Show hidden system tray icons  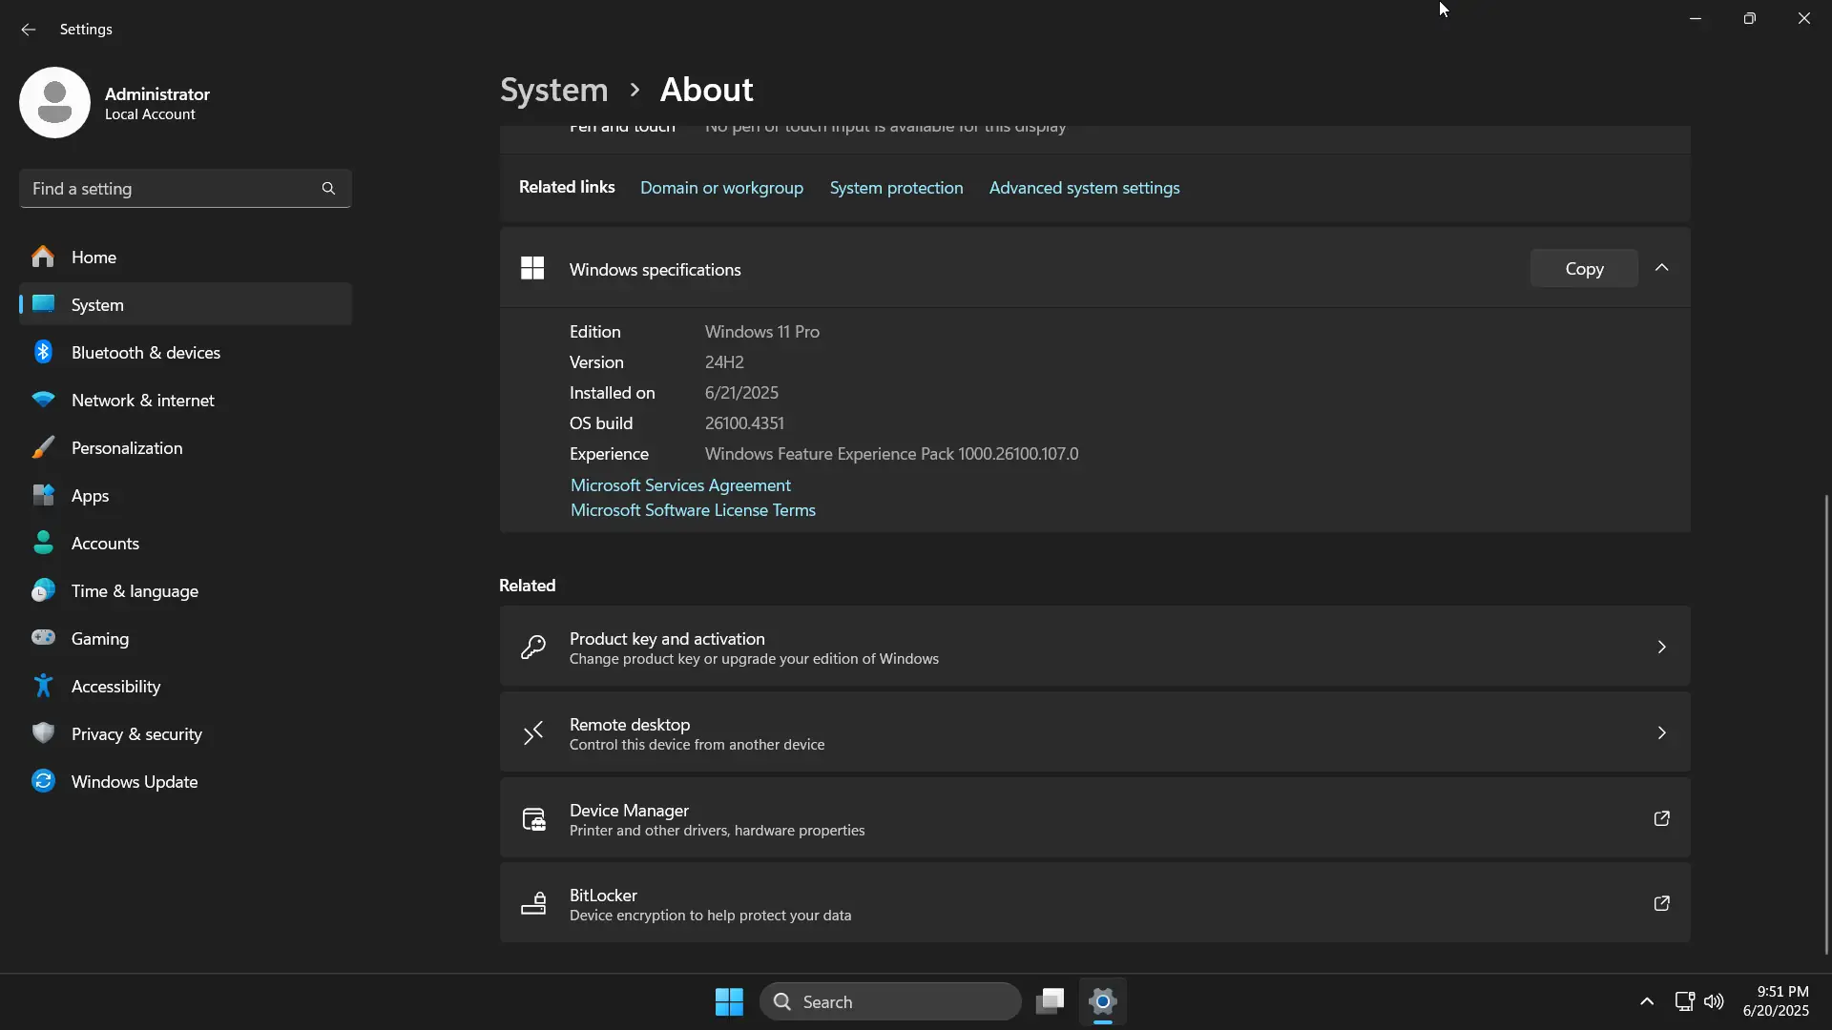pyautogui.click(x=1646, y=1001)
